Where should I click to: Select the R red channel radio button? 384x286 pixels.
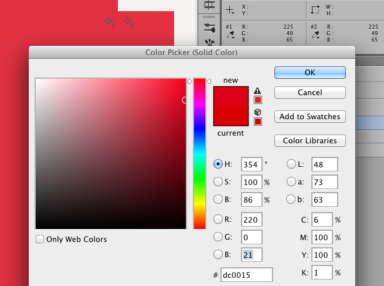coord(218,219)
